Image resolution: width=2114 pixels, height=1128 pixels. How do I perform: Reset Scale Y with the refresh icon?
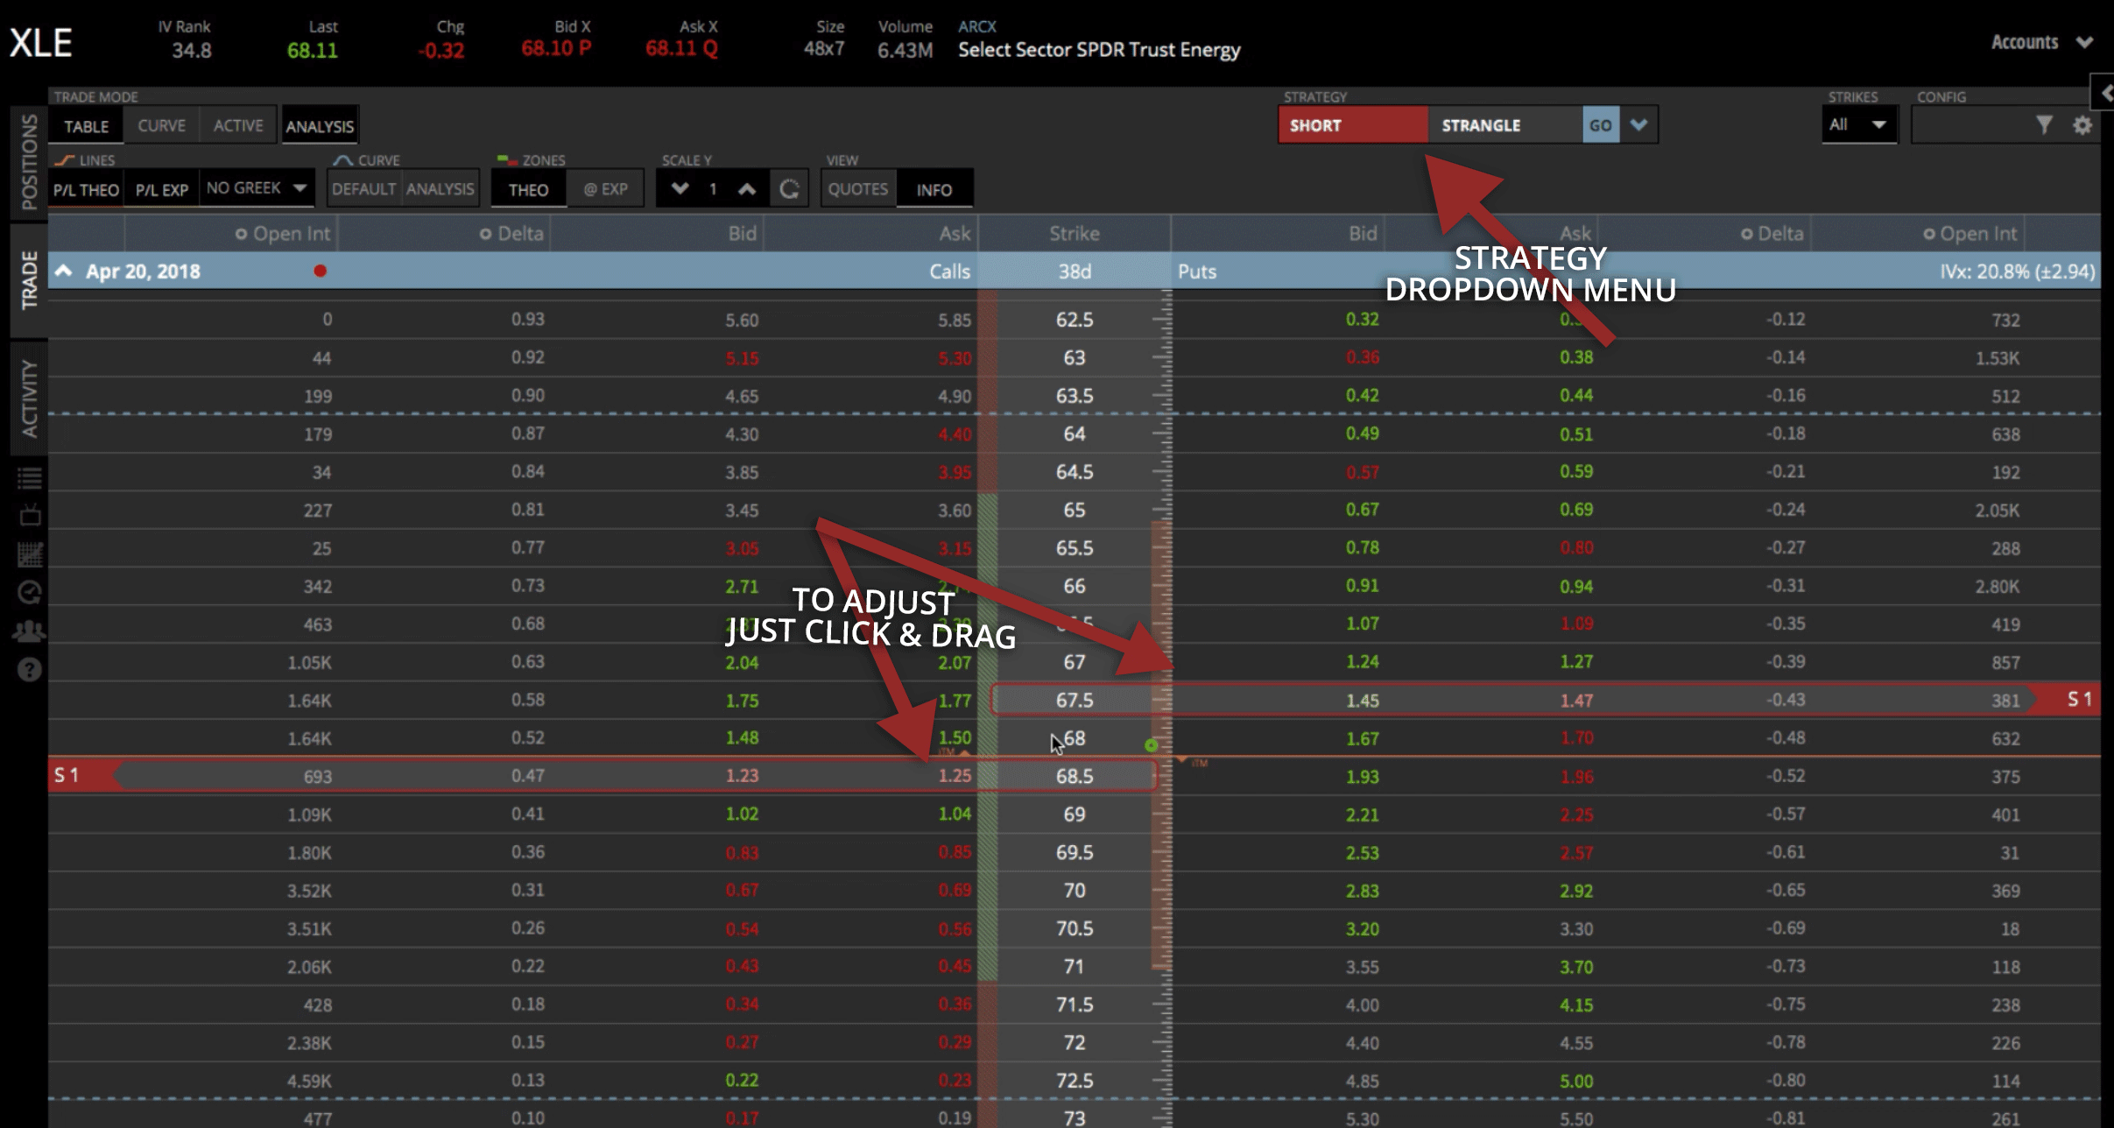click(789, 189)
